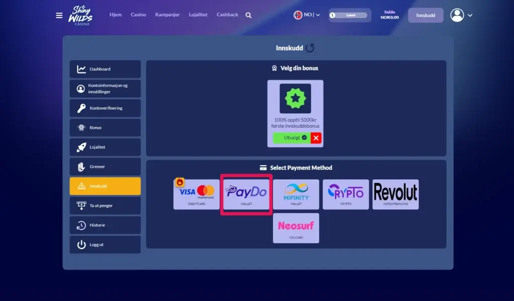The height and width of the screenshot is (301, 514).
Task: Click the Lojalitet rocket icon in sidebar
Action: pos(81,147)
